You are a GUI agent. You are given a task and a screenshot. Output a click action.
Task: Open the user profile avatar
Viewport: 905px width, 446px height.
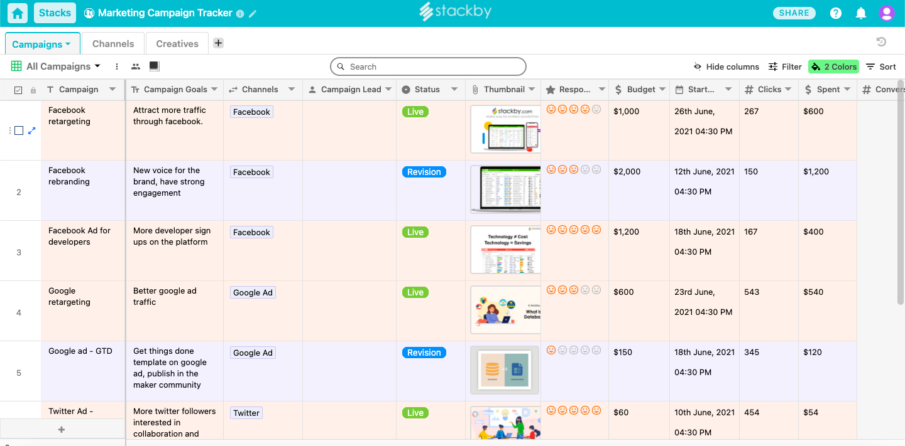tap(886, 13)
